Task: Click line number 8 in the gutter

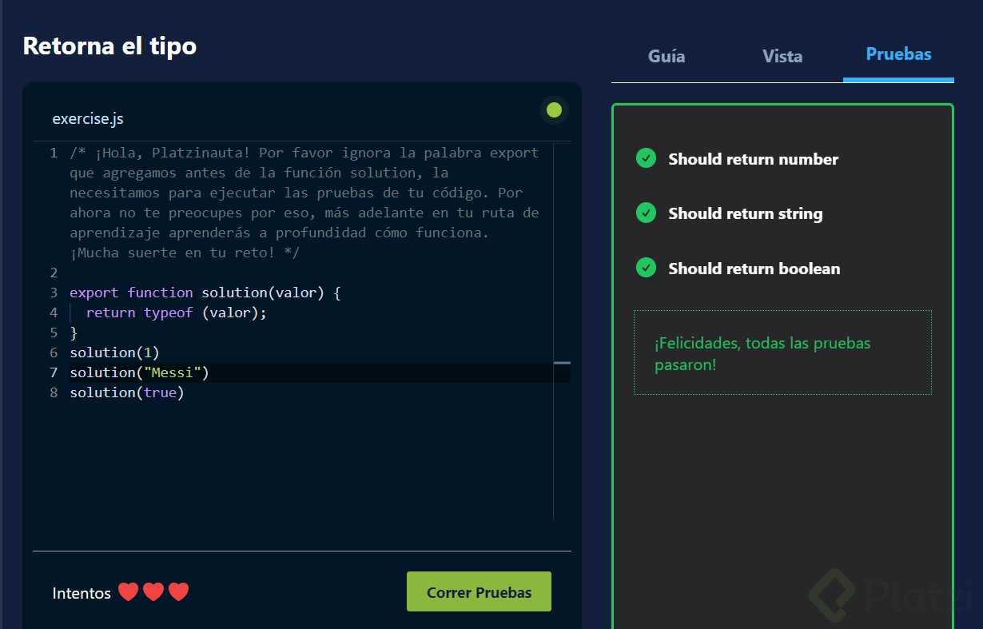Action: click(x=54, y=392)
